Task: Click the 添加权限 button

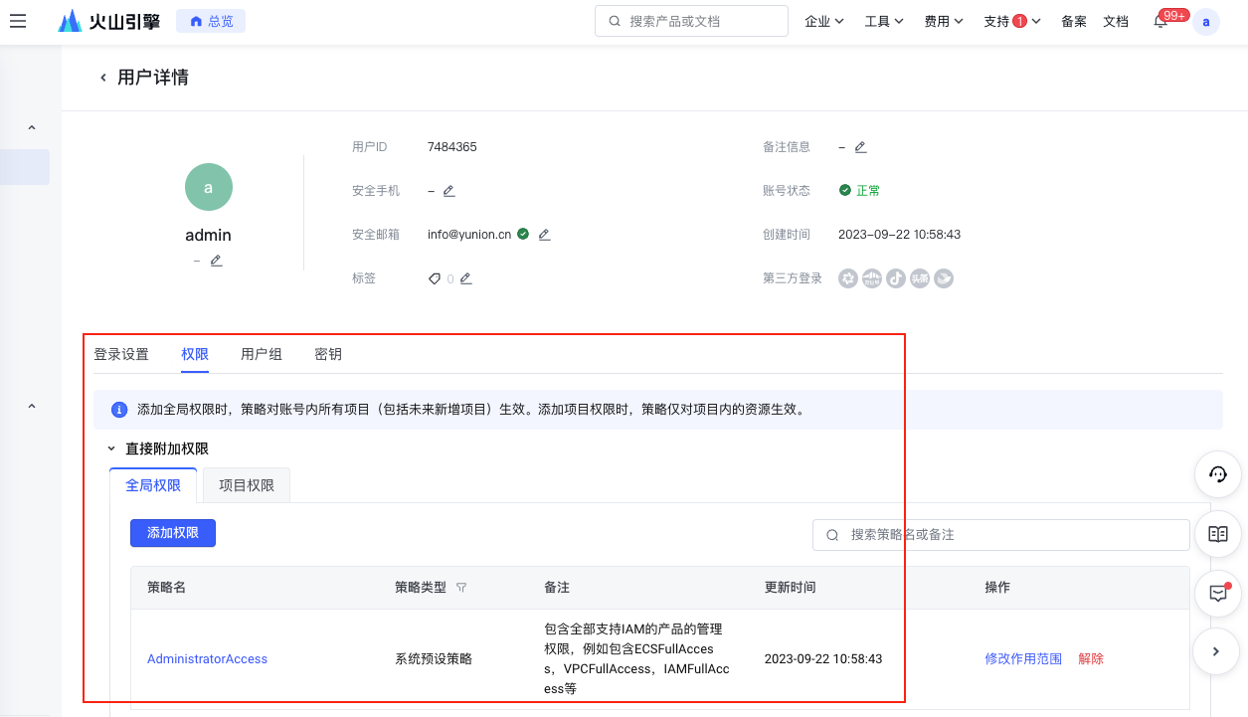Action: [x=173, y=533]
